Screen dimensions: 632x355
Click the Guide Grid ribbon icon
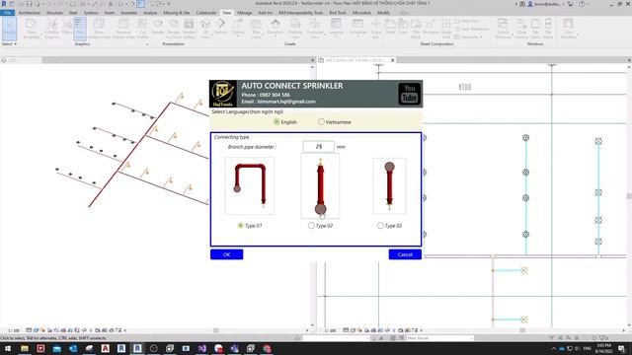(x=446, y=29)
